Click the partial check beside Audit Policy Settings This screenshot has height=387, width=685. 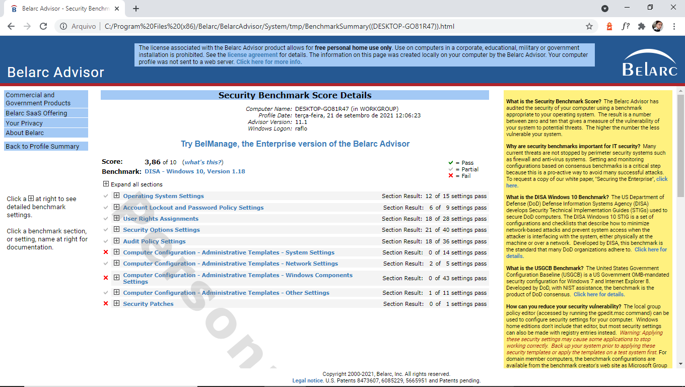click(106, 241)
